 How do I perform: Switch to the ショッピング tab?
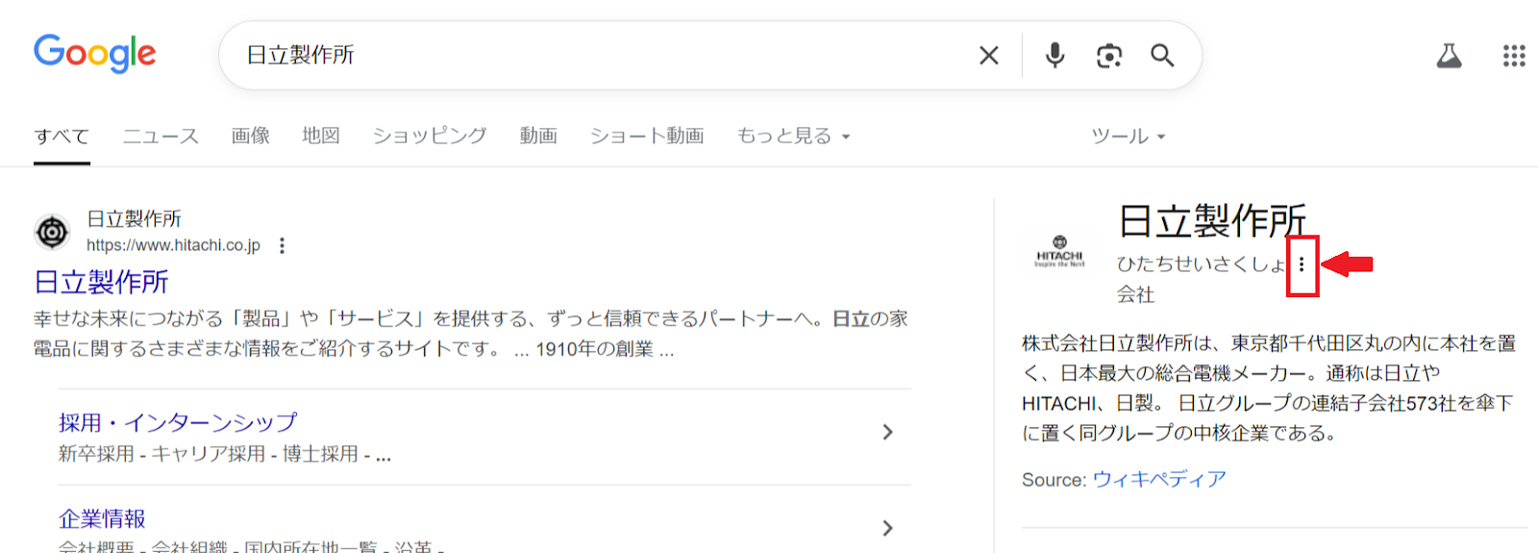coord(430,136)
